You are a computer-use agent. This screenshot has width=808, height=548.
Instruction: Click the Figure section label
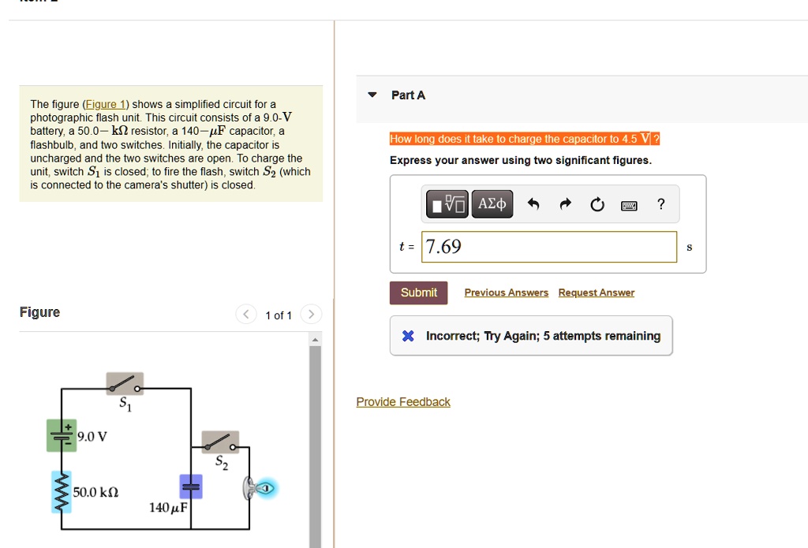tap(39, 312)
